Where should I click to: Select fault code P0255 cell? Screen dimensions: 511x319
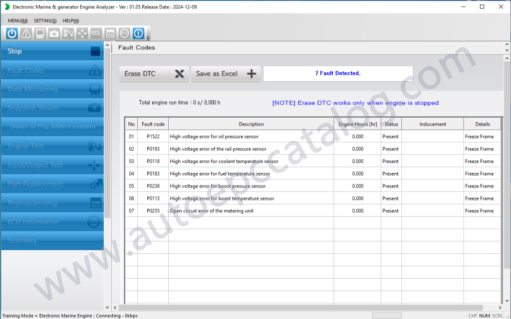[x=153, y=211]
